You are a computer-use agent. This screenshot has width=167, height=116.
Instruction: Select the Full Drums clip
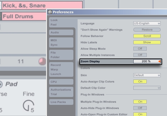coord(24,16)
